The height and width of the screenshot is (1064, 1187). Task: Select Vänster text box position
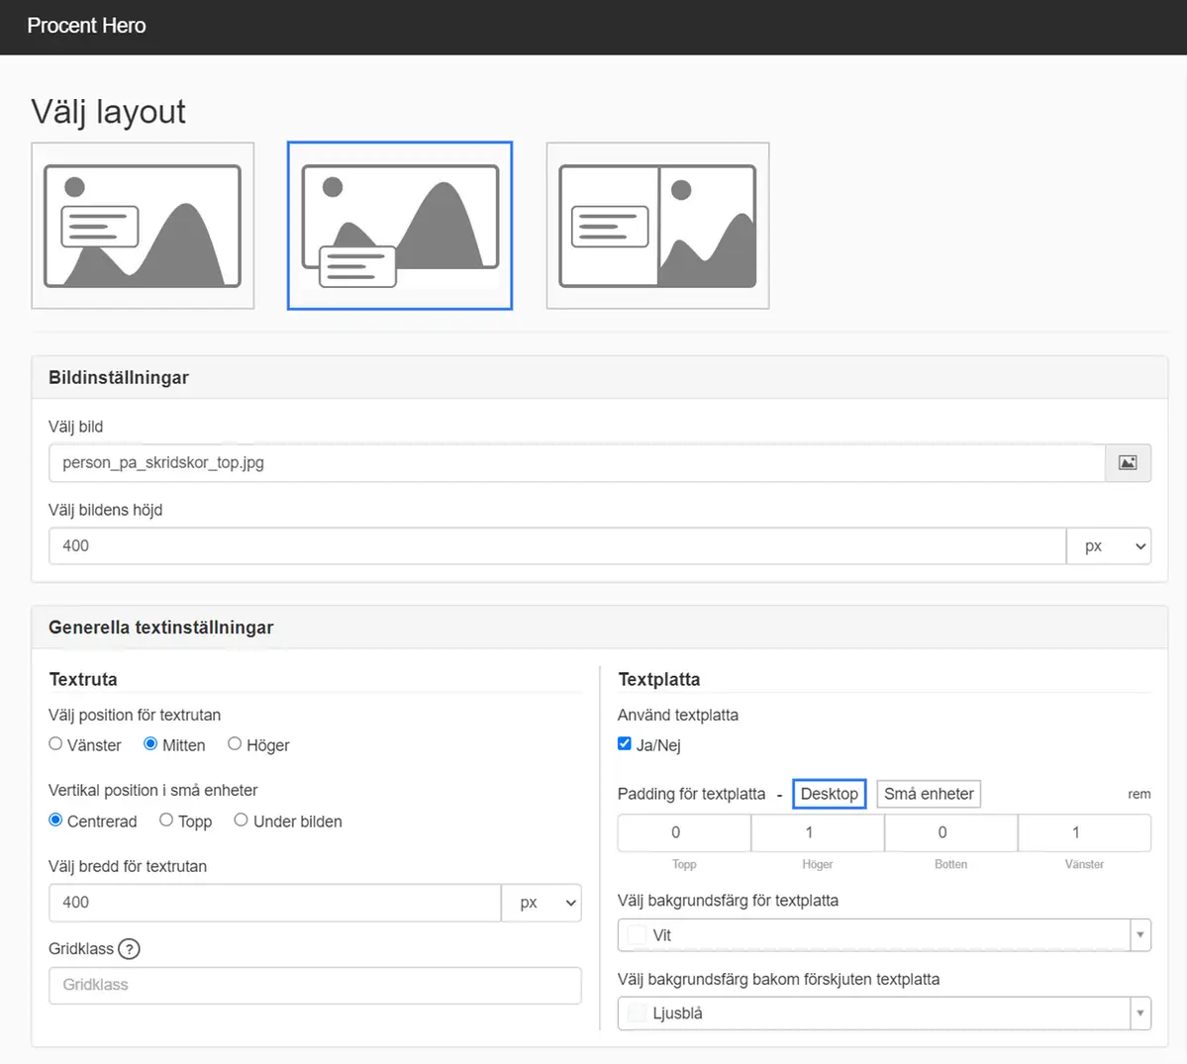56,744
